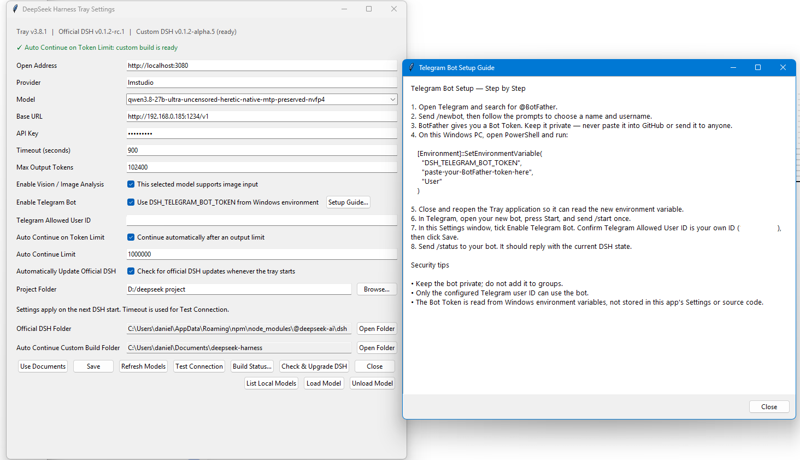Click the '[Environment]::SetEnvironmentVariable(' line
Viewport: 800px width, 460px height.
[480, 154]
